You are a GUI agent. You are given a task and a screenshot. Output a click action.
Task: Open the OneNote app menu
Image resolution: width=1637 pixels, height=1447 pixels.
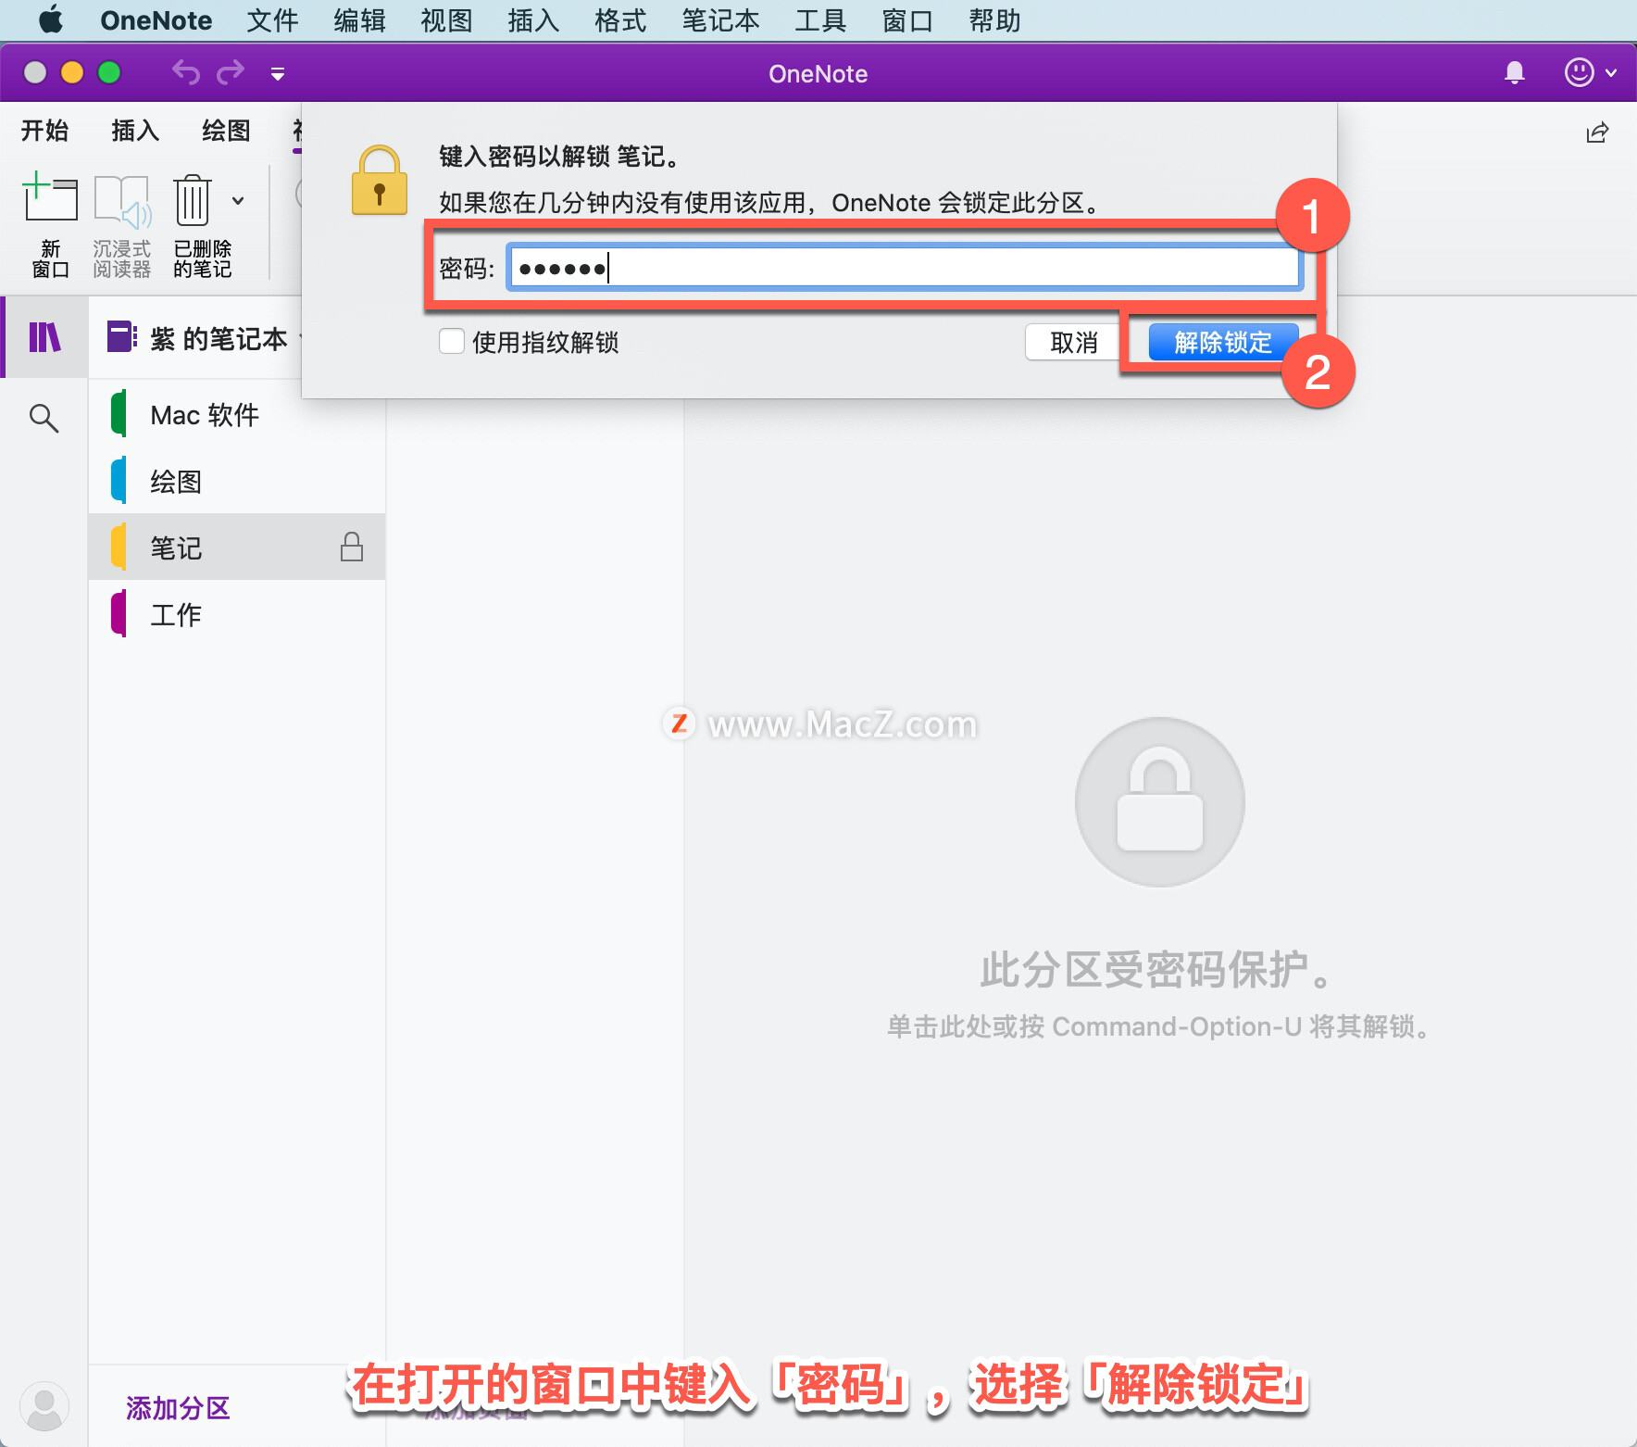[156, 20]
